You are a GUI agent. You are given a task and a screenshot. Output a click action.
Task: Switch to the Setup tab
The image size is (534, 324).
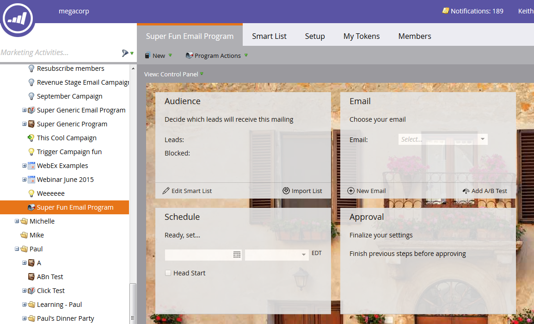(x=315, y=36)
